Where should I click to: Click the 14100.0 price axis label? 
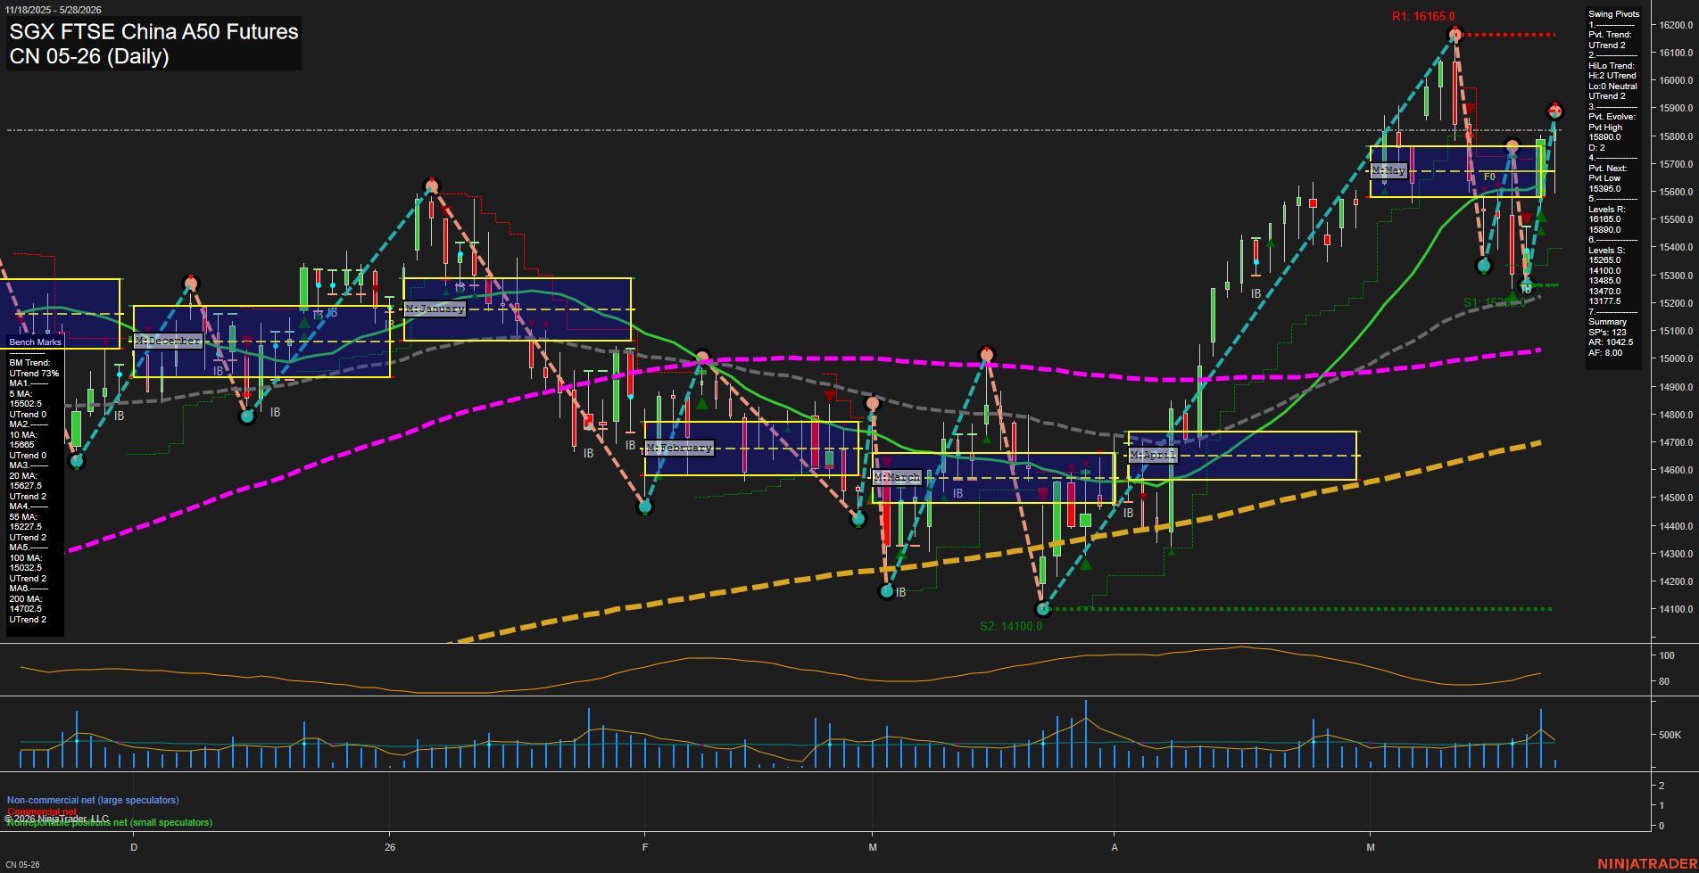click(x=1676, y=610)
